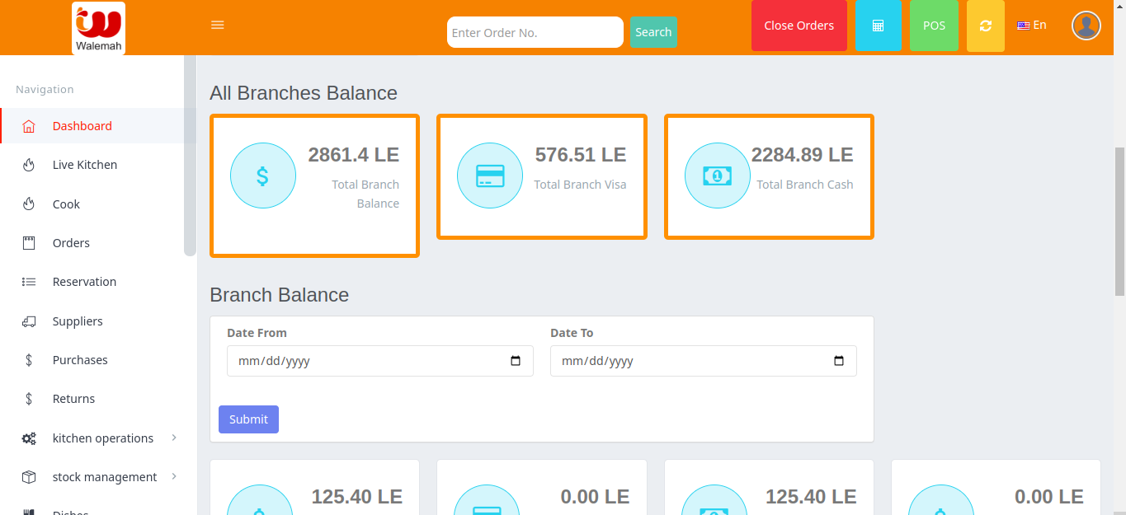Expand the kitchen operations submenu chevron
Screen dimensions: 1126x515
click(x=174, y=438)
